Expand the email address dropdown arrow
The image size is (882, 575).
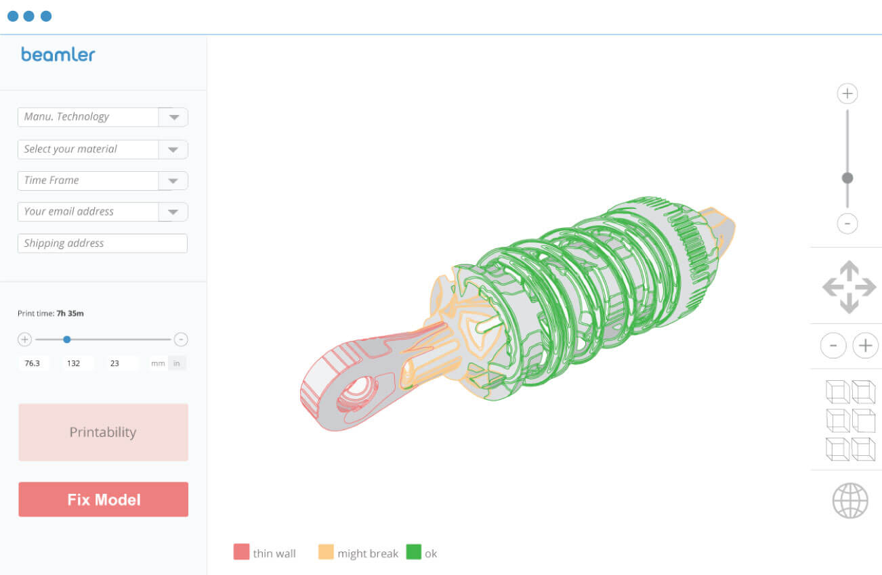(173, 212)
